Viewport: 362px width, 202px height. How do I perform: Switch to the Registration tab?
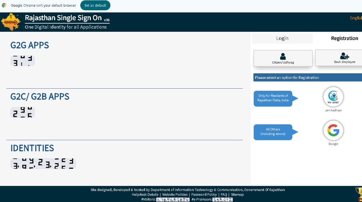[x=344, y=38]
